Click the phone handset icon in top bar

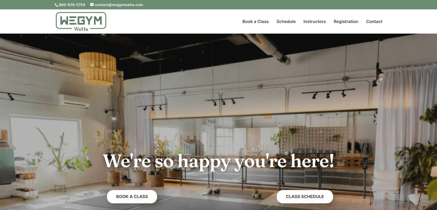[x=56, y=5]
